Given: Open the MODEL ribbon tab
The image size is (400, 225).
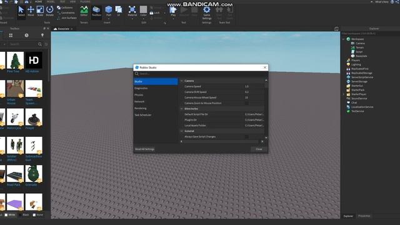Looking at the screenshot, I should 51,1.
